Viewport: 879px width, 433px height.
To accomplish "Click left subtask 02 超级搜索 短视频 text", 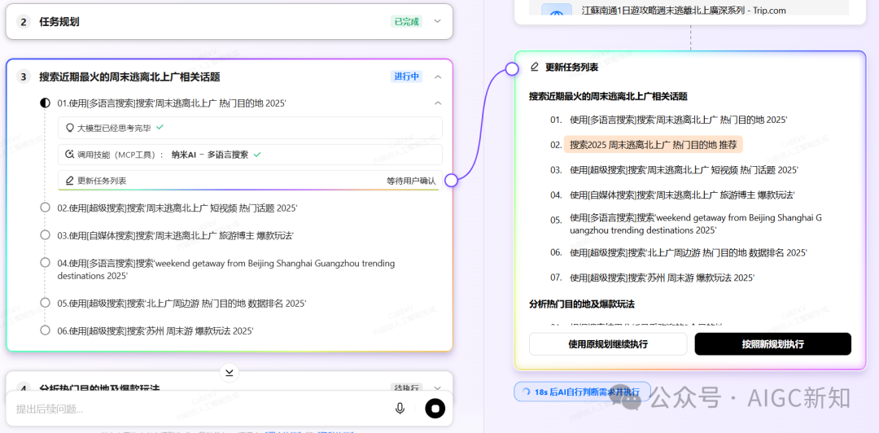I will tap(177, 208).
